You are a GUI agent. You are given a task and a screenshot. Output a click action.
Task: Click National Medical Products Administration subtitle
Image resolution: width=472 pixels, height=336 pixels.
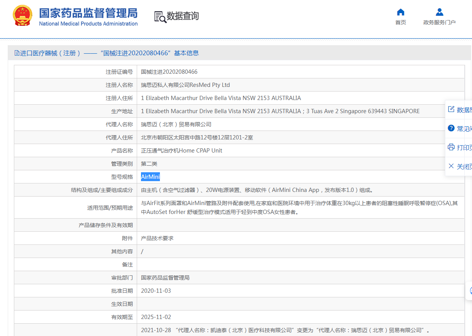pyautogui.click(x=88, y=24)
